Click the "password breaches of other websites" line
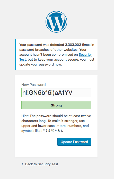The image size is (114, 179). point(53,50)
